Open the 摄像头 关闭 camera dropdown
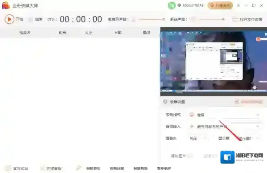The image size is (267, 173). [198, 138]
